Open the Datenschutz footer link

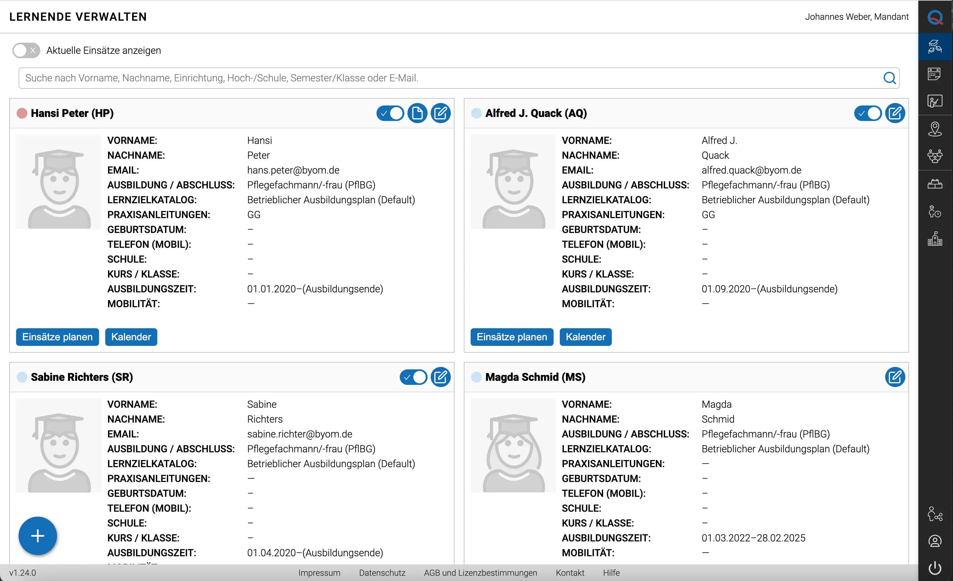[382, 573]
